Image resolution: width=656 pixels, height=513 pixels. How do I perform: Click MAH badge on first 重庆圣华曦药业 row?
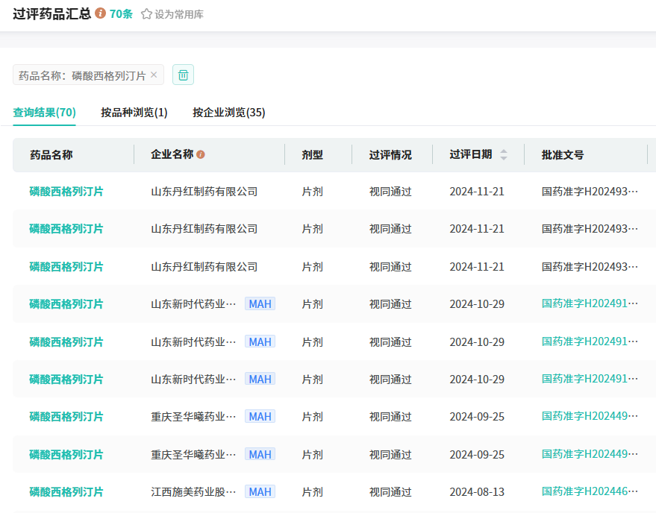[x=260, y=416]
